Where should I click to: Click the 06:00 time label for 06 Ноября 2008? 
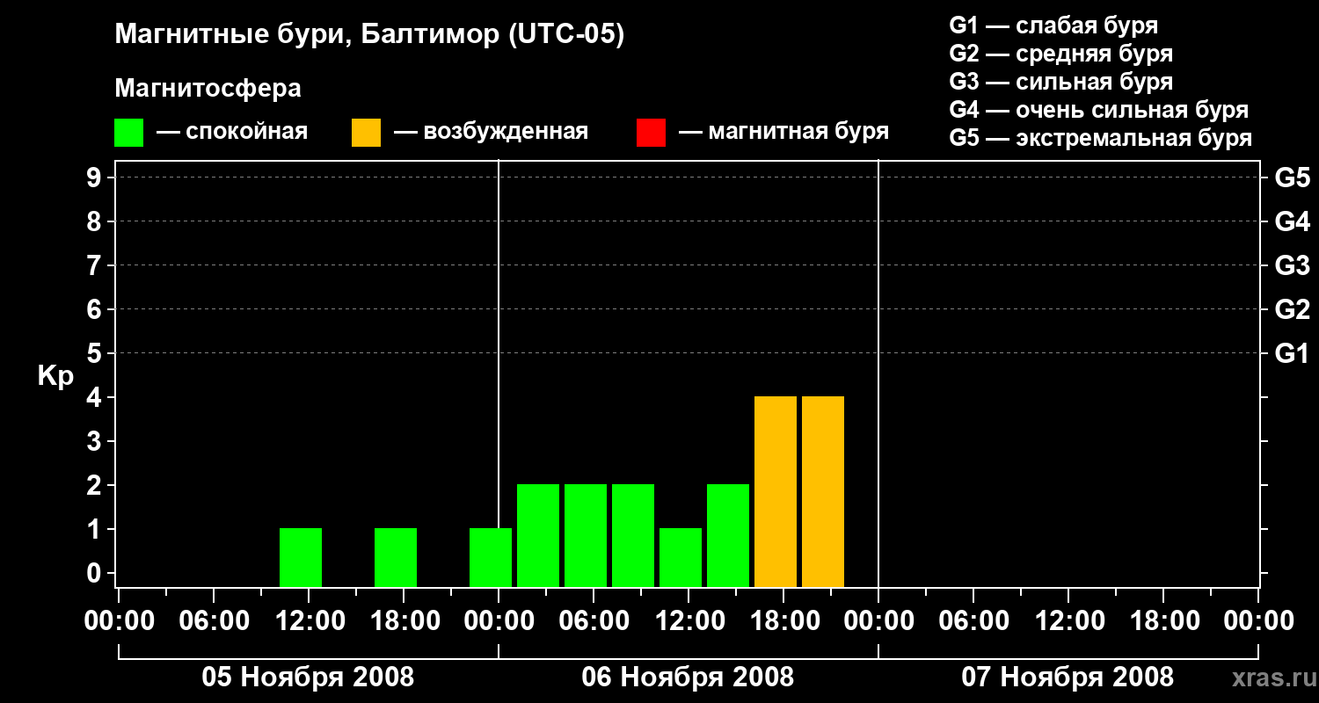tap(594, 620)
